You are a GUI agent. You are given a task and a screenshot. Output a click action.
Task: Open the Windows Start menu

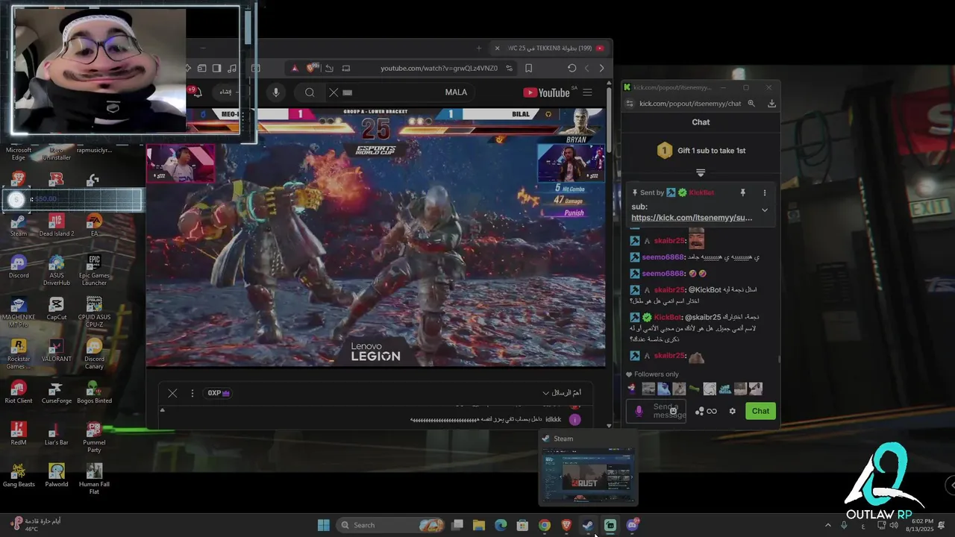pyautogui.click(x=324, y=525)
